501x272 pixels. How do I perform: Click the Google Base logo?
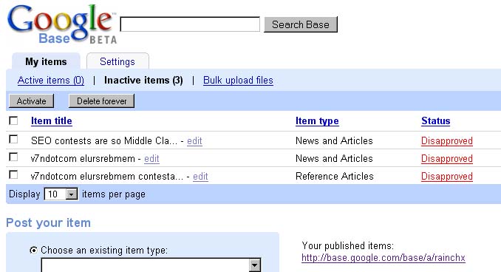pos(61,24)
